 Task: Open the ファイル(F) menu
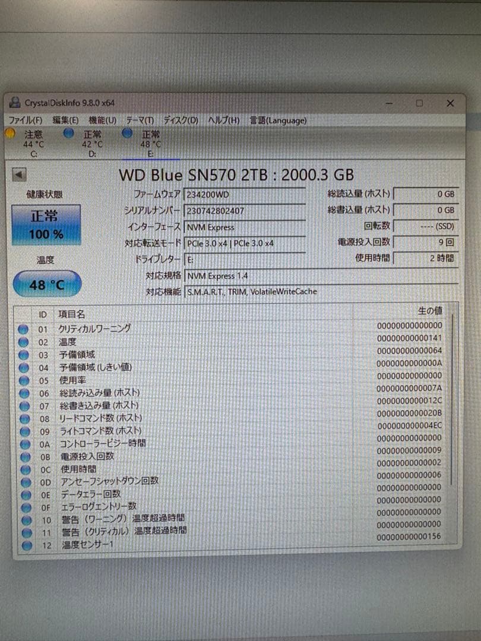26,120
